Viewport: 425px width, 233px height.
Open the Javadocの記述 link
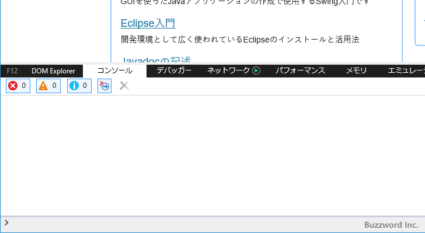tap(156, 59)
